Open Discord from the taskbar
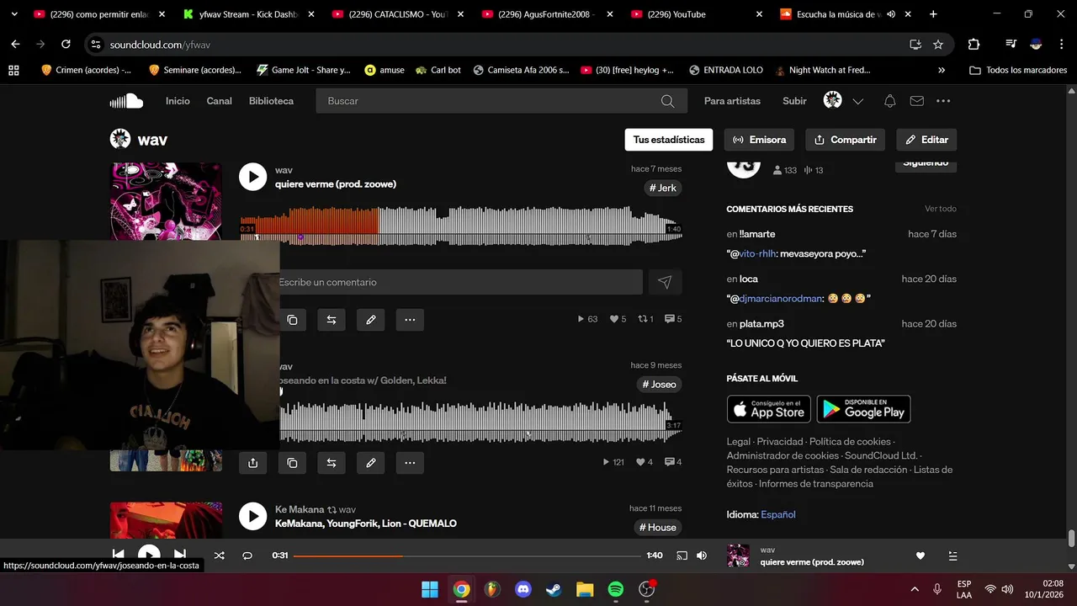The image size is (1077, 606). (523, 589)
